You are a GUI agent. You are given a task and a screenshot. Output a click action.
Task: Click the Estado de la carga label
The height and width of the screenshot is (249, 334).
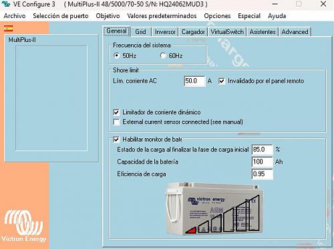pyautogui.click(x=183, y=150)
